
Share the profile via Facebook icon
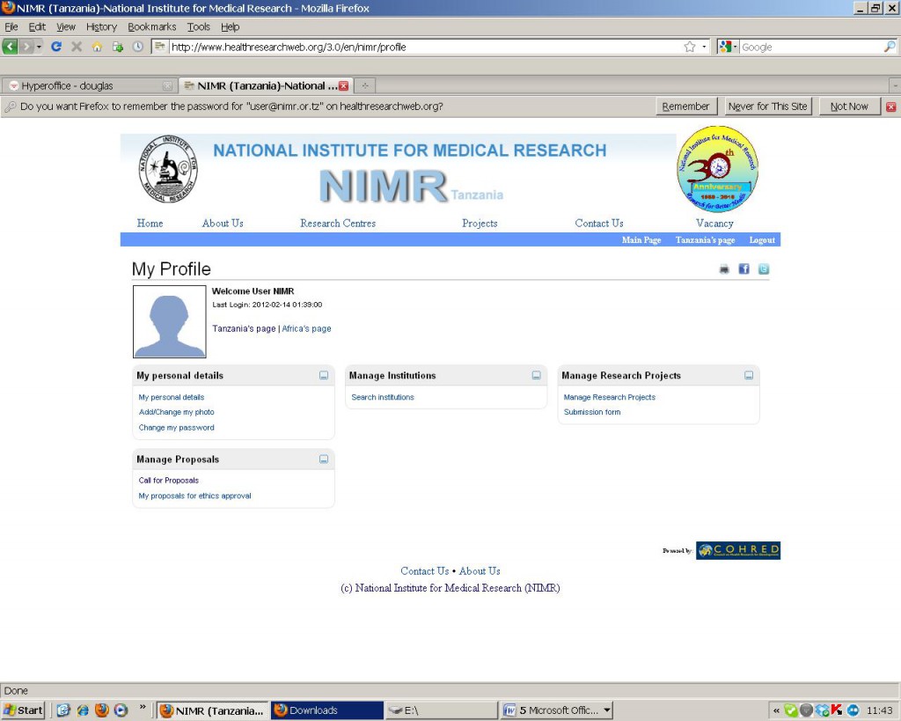(744, 269)
